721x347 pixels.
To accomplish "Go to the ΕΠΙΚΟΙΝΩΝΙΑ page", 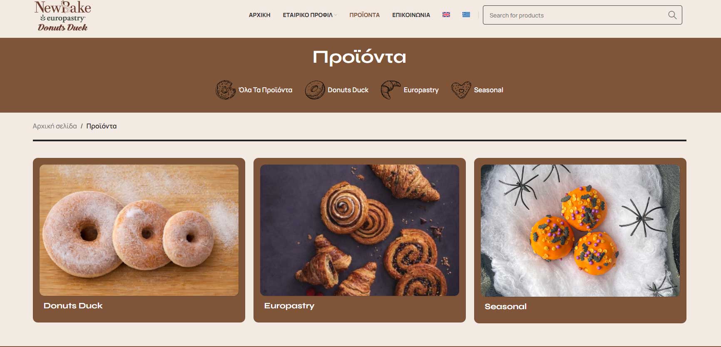I will pos(411,15).
